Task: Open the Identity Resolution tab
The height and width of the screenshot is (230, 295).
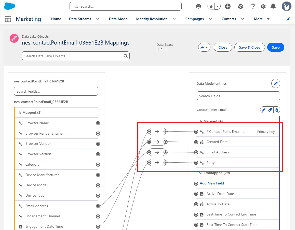Action: point(152,19)
